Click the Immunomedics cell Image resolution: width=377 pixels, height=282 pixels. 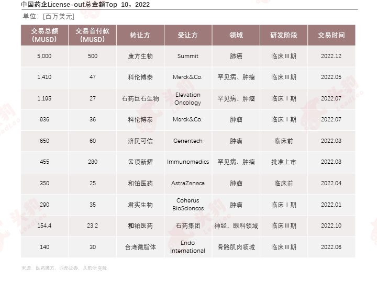[188, 162]
